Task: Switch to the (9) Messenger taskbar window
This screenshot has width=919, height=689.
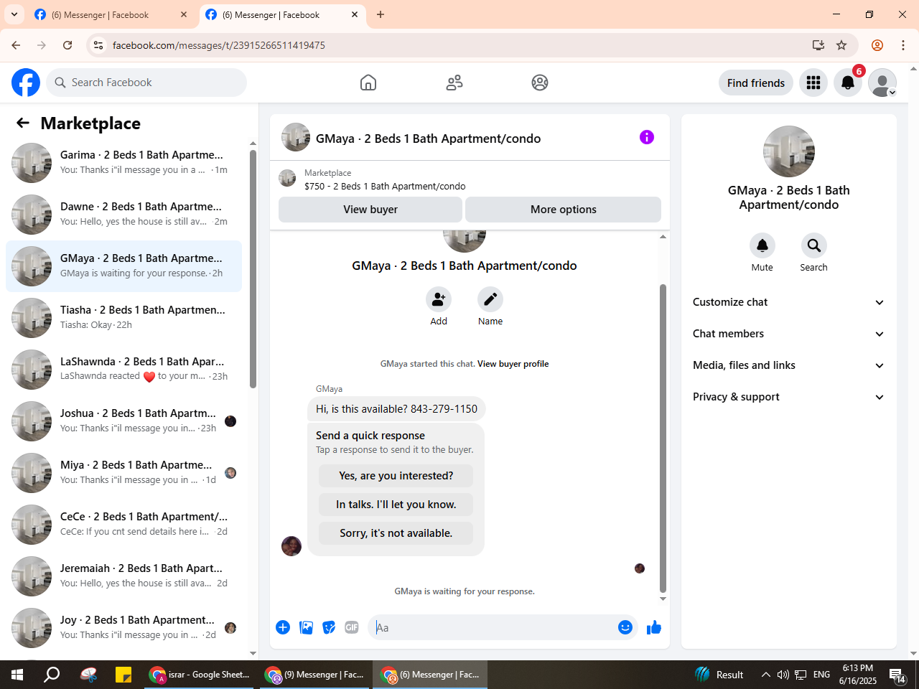Action: click(314, 675)
